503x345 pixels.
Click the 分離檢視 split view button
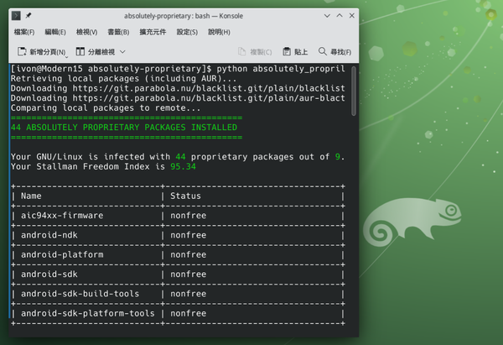pos(96,52)
